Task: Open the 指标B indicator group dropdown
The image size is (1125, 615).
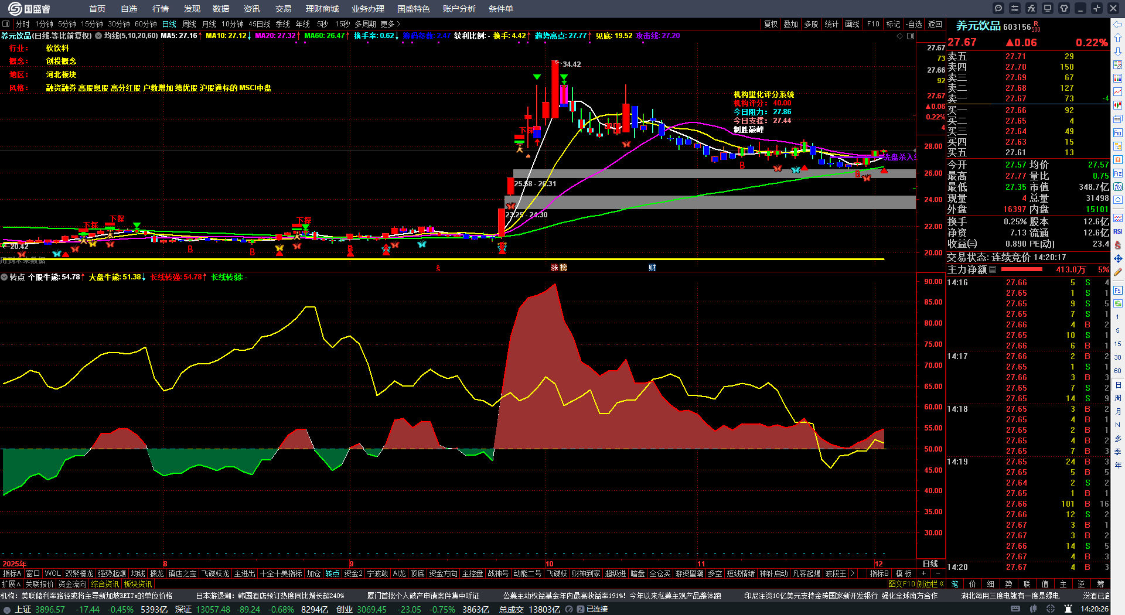Action: coord(879,573)
